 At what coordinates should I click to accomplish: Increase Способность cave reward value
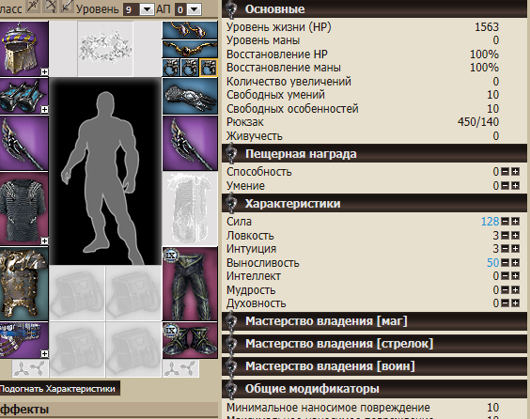point(516,172)
